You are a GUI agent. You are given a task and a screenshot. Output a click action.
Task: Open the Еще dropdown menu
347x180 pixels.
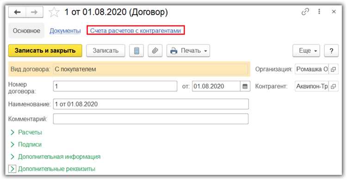click(x=306, y=51)
